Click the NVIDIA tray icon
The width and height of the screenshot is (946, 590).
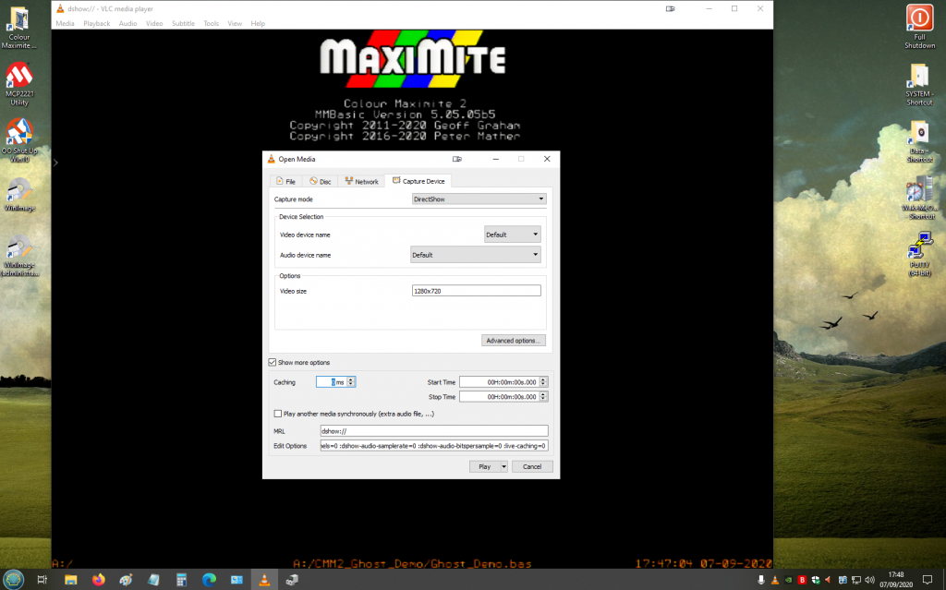789,580
